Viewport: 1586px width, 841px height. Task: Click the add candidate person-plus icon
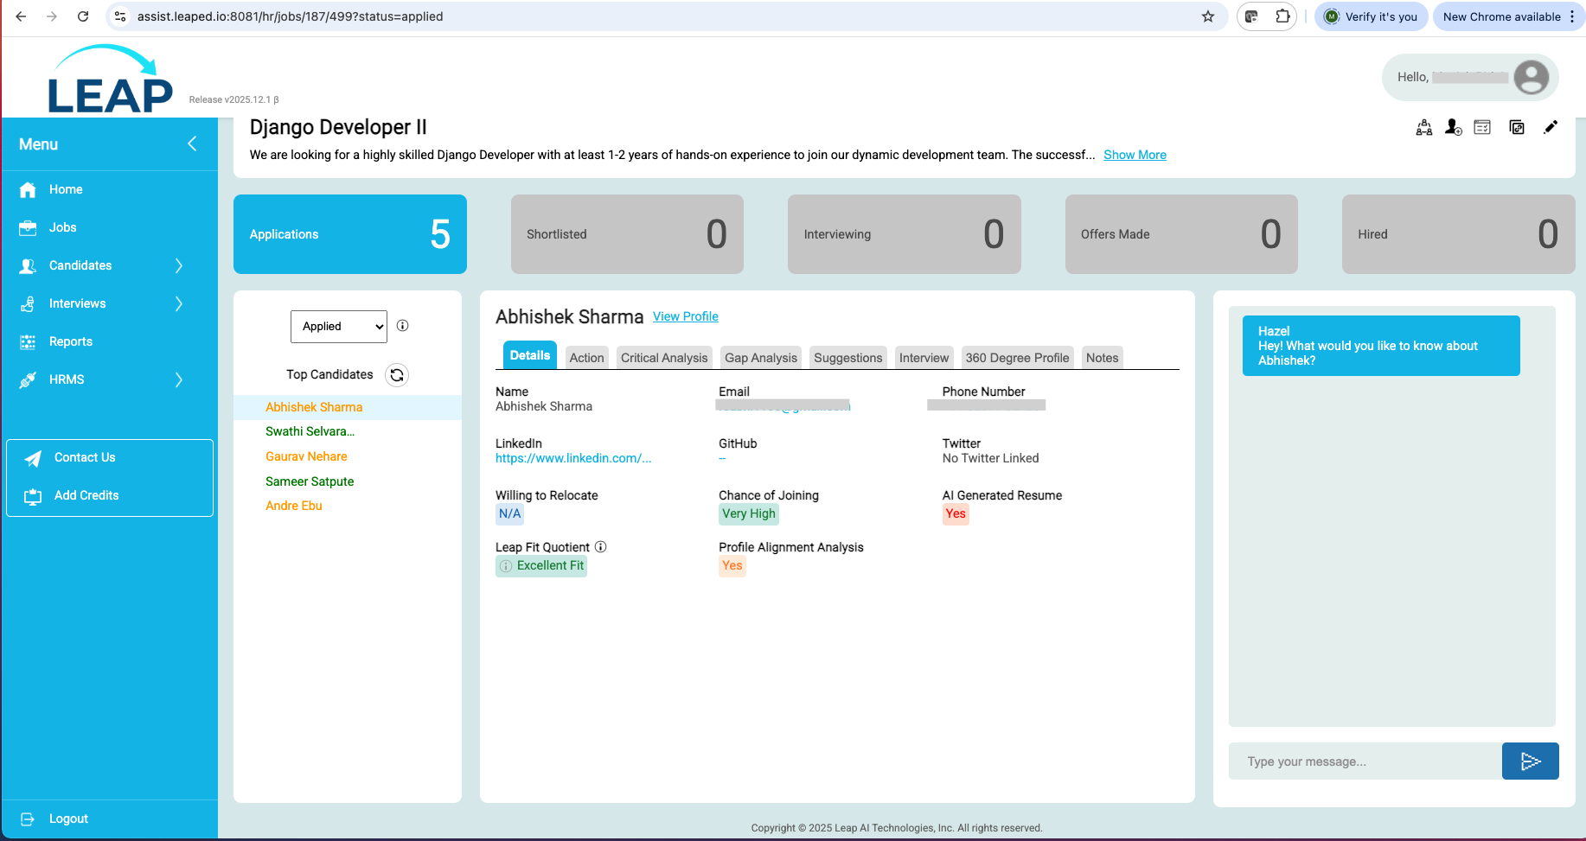coord(1453,128)
